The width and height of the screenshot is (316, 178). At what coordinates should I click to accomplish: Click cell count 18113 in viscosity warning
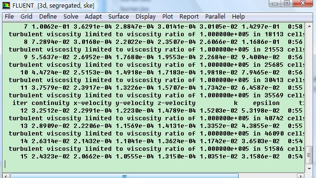tap(274, 34)
